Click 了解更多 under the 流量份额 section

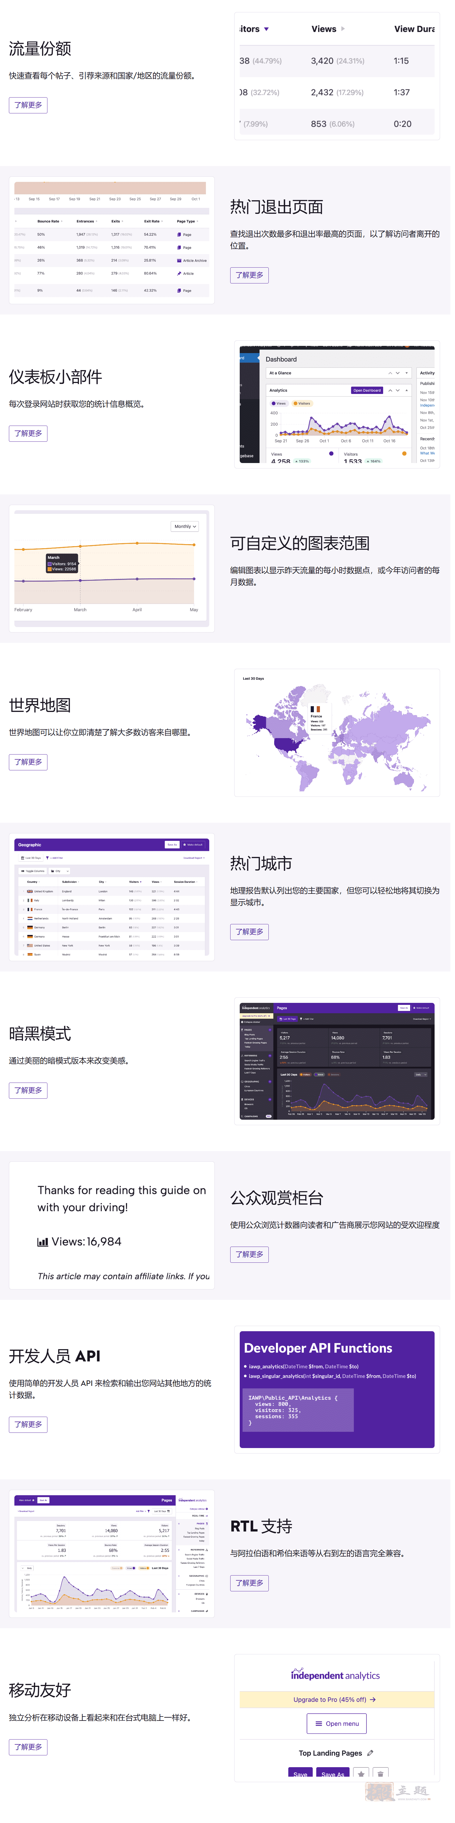coord(28,105)
